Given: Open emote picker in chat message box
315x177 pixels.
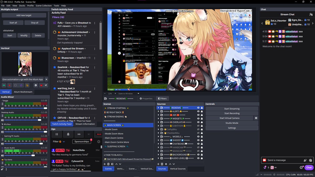Looking at the screenshot, I should click(x=311, y=160).
